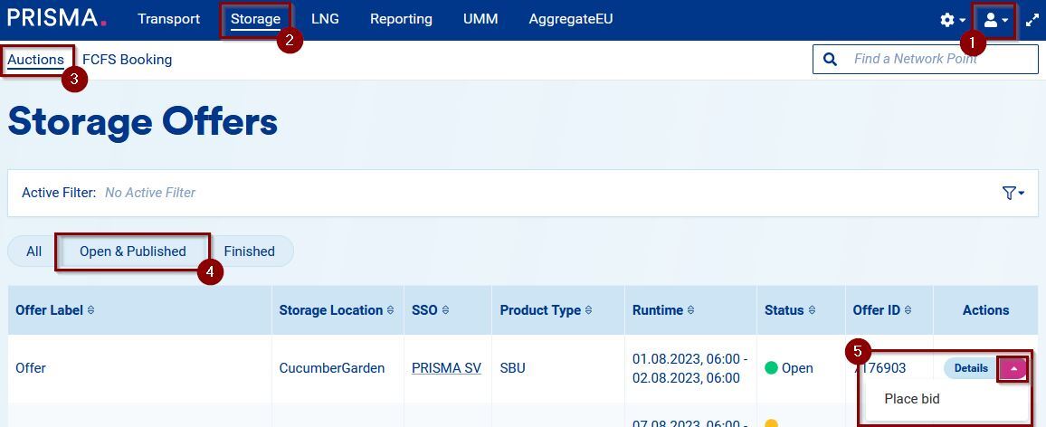The height and width of the screenshot is (427, 1046).
Task: Open the PRISMA SV link
Action: [x=446, y=368]
